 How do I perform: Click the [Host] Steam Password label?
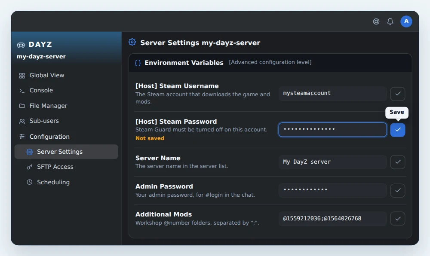(176, 121)
